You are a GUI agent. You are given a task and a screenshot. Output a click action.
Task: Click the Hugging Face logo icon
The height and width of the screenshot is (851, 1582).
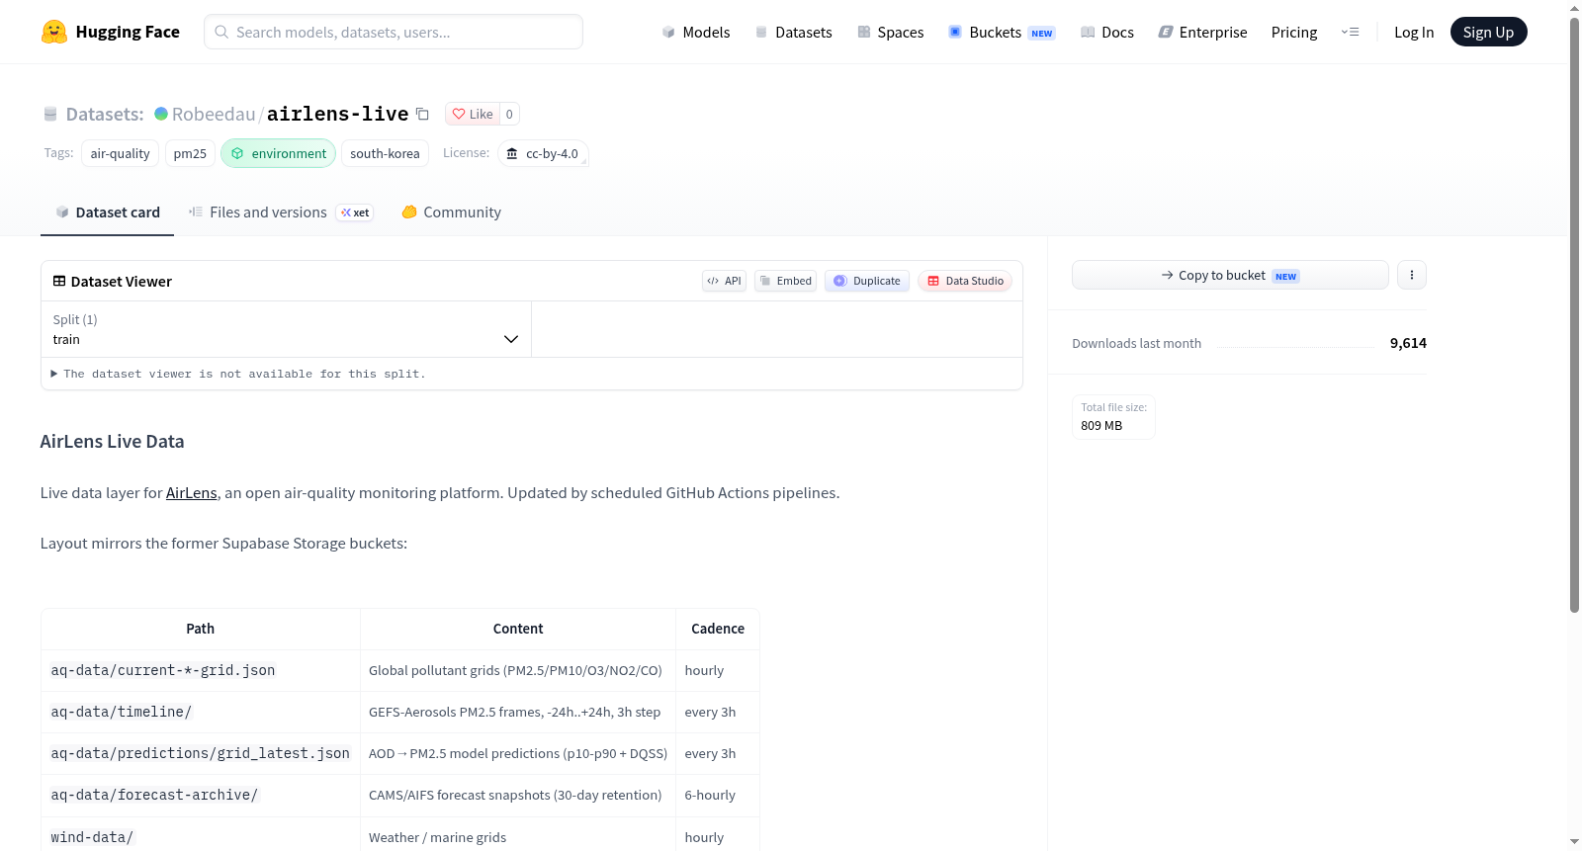point(54,32)
